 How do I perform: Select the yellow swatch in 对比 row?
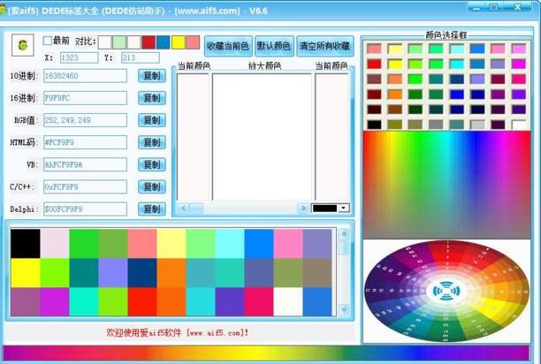[178, 42]
